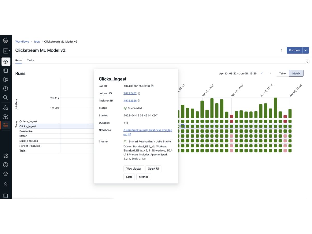Open Settings gear icon in sidebar
This screenshot has height=234, width=312.
click(5, 174)
